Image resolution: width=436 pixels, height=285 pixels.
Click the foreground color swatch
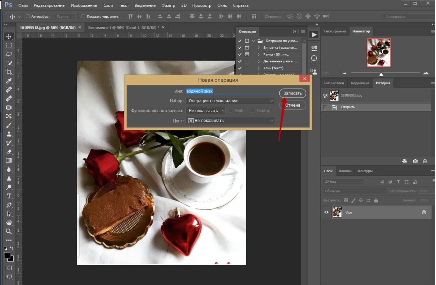pos(7,255)
